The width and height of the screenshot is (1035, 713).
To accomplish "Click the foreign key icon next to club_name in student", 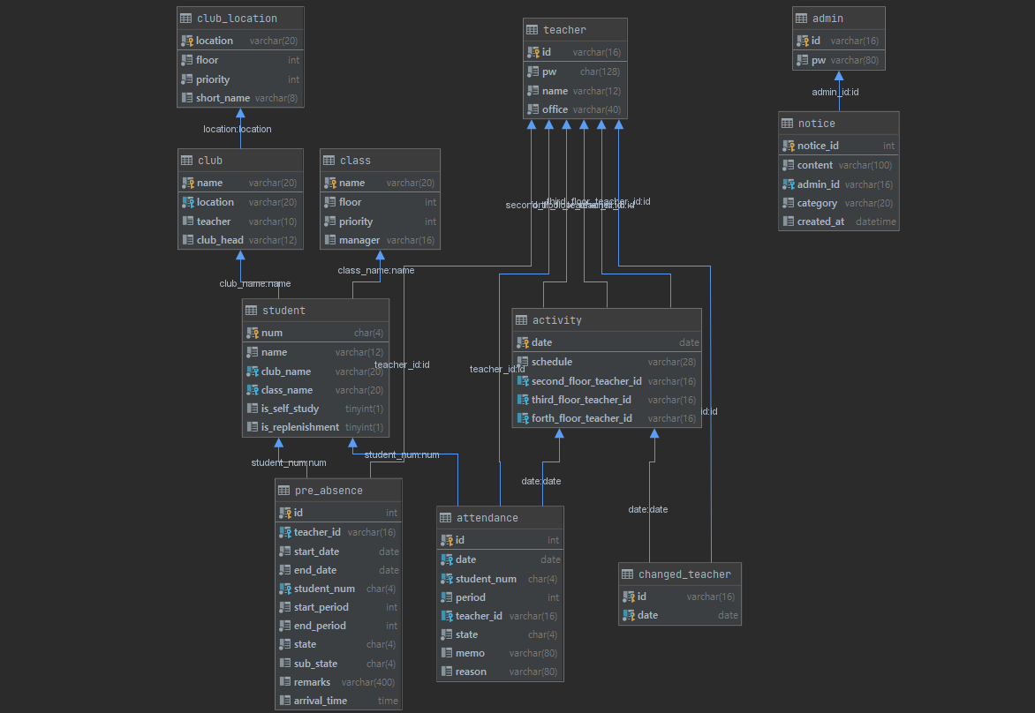I will [x=252, y=371].
